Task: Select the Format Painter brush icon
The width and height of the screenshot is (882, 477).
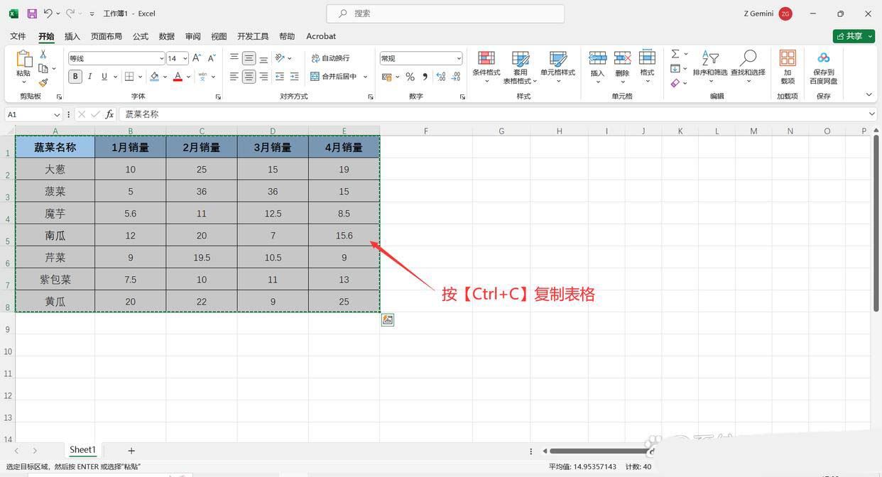Action: (x=43, y=82)
